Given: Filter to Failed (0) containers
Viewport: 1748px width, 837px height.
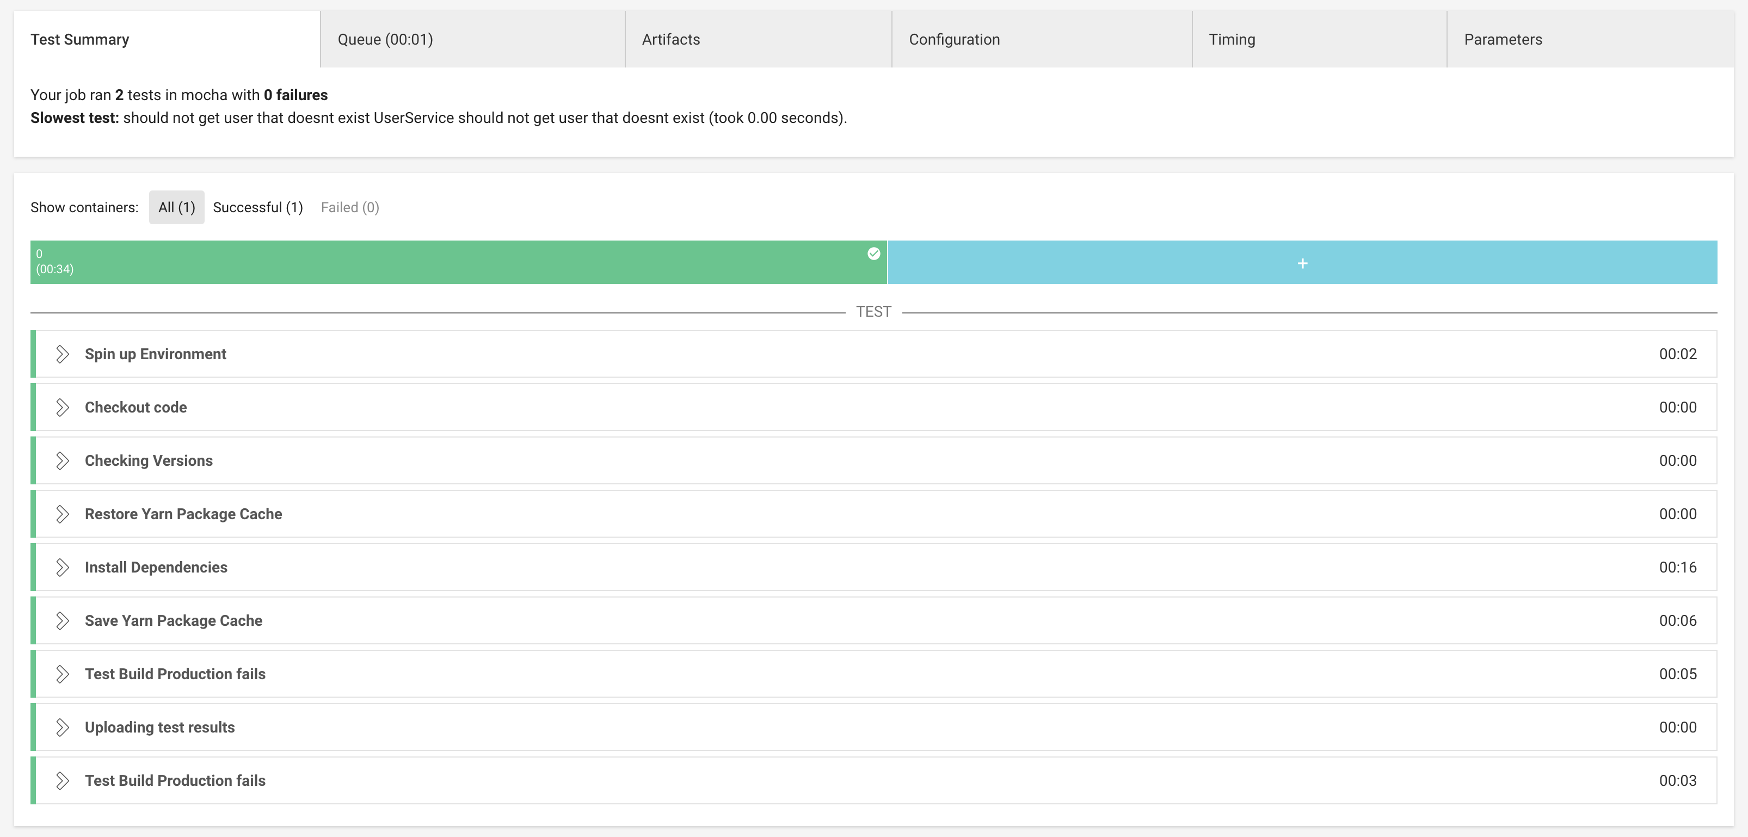Looking at the screenshot, I should tap(349, 208).
